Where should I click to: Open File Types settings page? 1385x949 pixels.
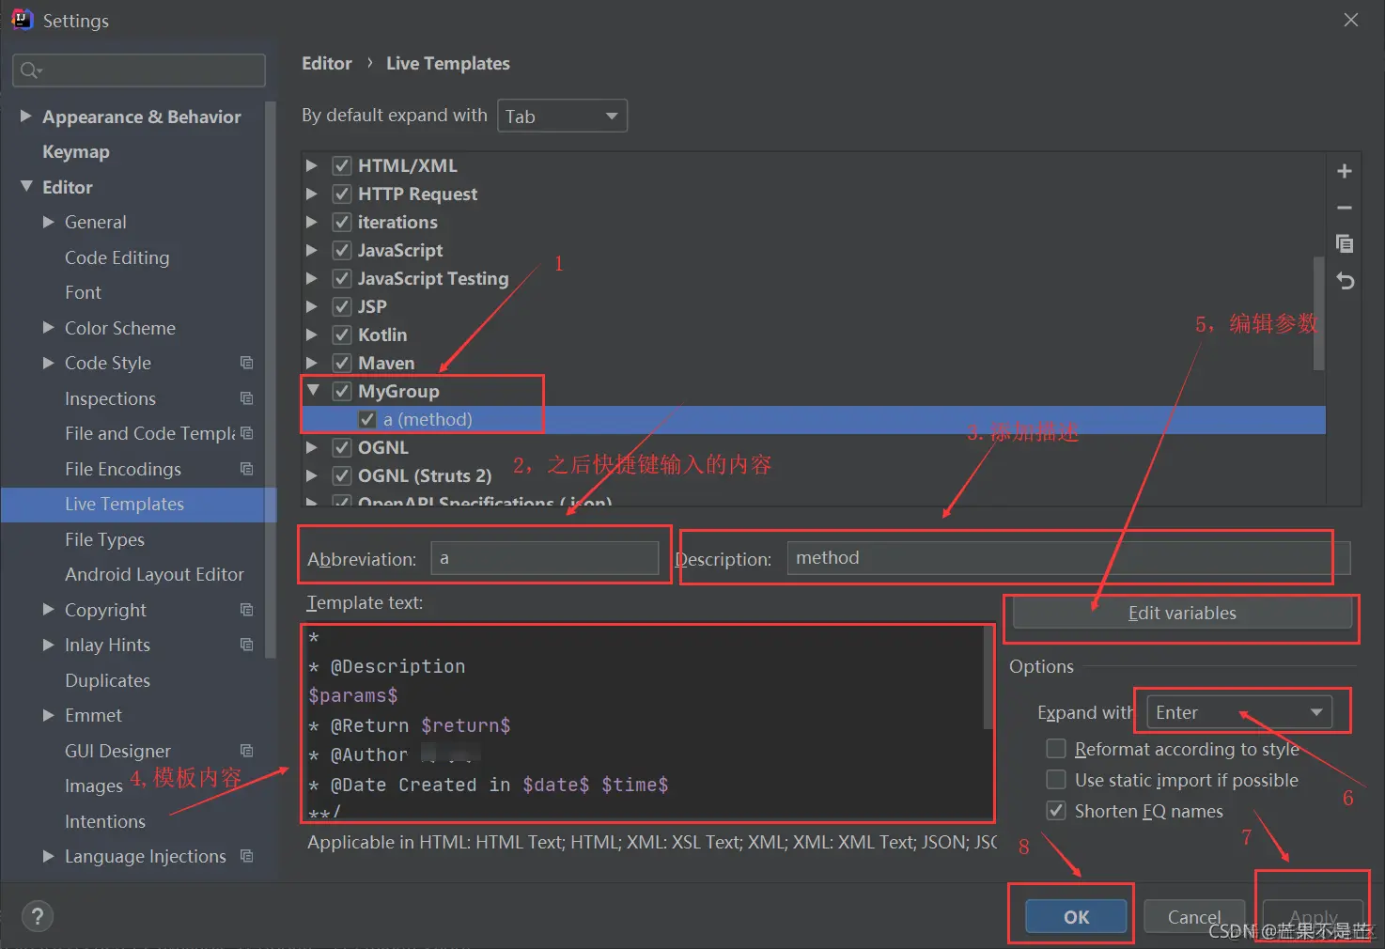(104, 539)
